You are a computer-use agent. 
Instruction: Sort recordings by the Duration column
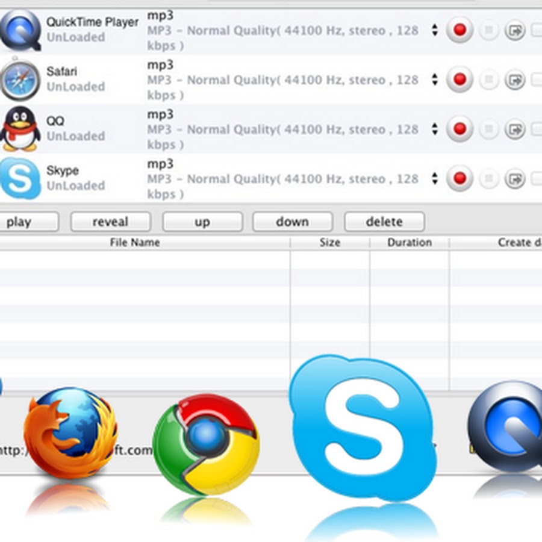pyautogui.click(x=410, y=243)
